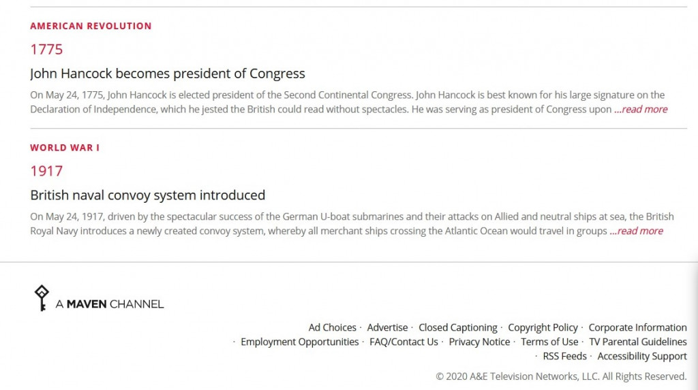
Task: Open RSS Feeds footer link
Action: pos(565,356)
